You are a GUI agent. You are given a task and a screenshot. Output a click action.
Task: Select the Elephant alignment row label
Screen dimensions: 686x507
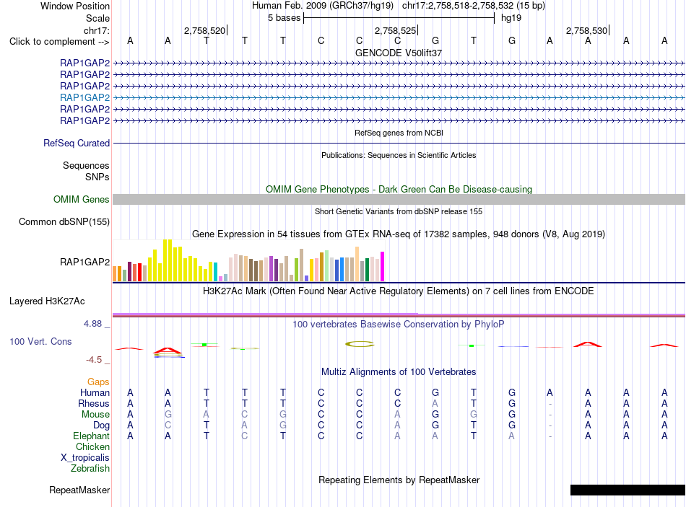click(91, 436)
